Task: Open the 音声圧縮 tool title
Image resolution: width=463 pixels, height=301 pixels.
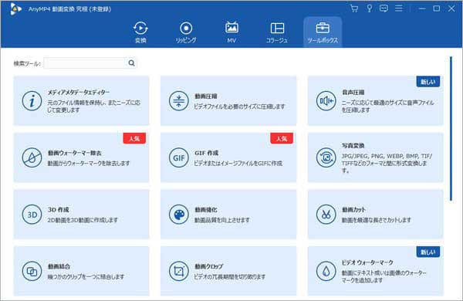Action: (x=353, y=92)
